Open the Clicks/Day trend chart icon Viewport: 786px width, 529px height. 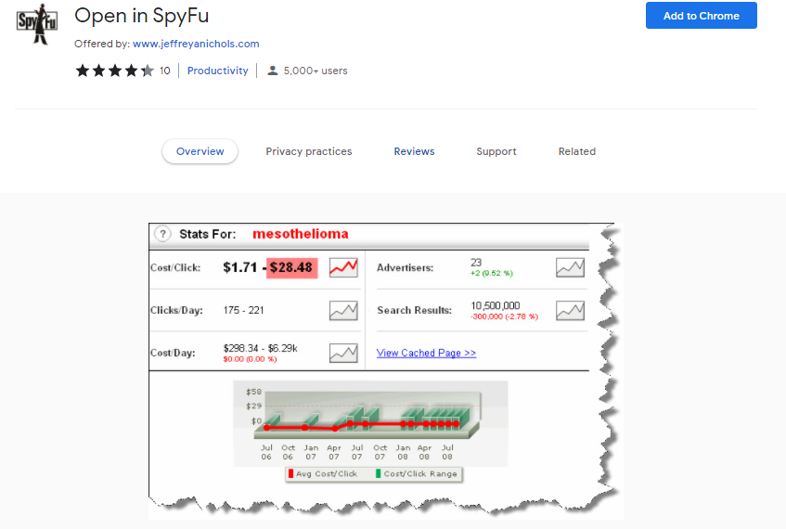point(343,310)
